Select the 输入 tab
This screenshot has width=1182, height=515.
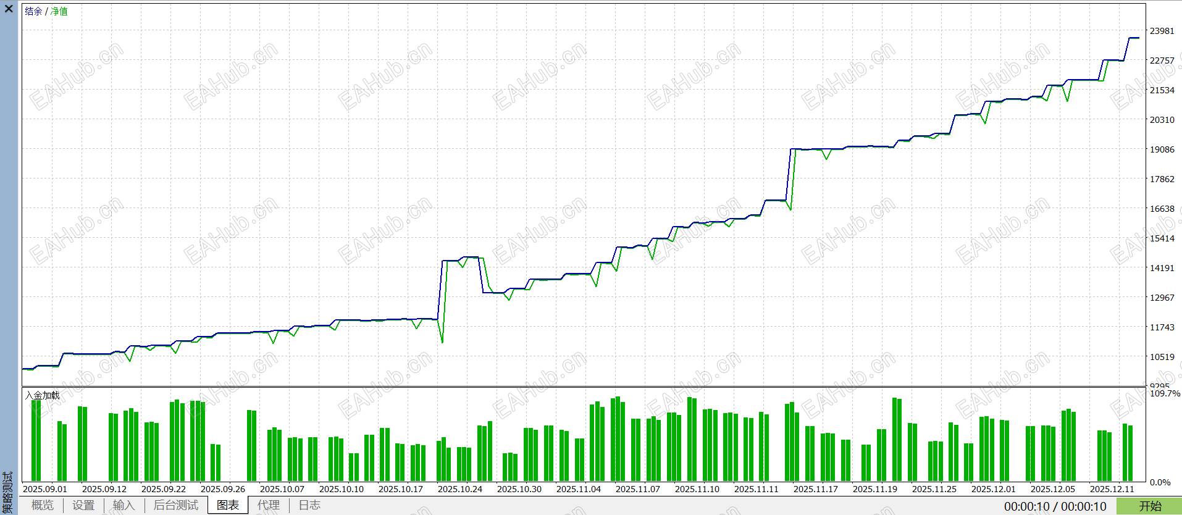(x=124, y=505)
